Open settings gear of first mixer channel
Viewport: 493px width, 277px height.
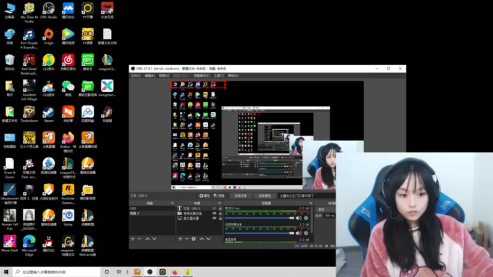click(x=306, y=218)
